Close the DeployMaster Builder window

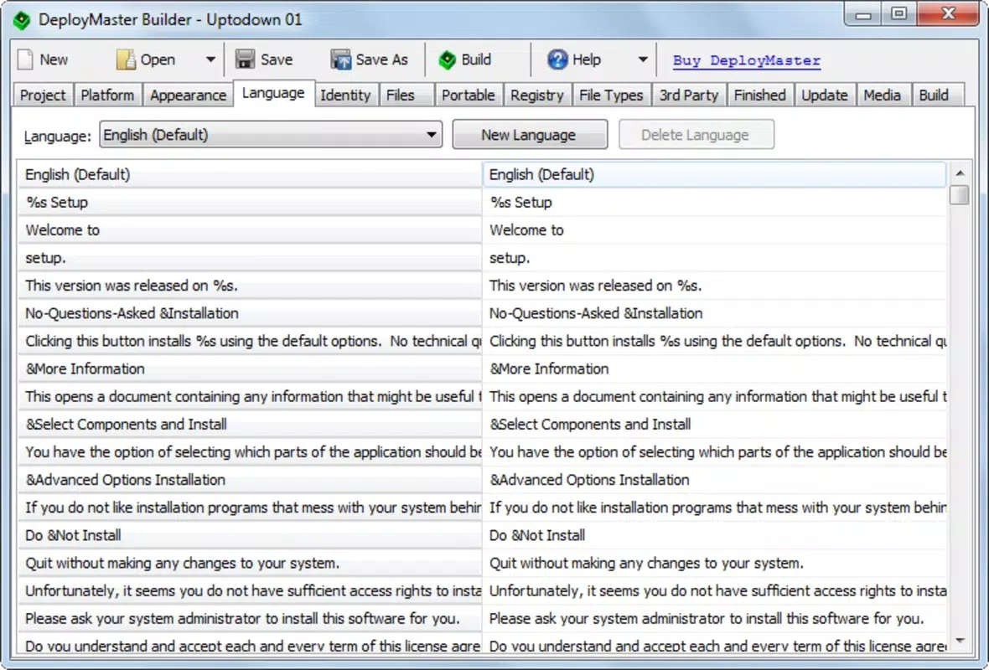[x=948, y=14]
